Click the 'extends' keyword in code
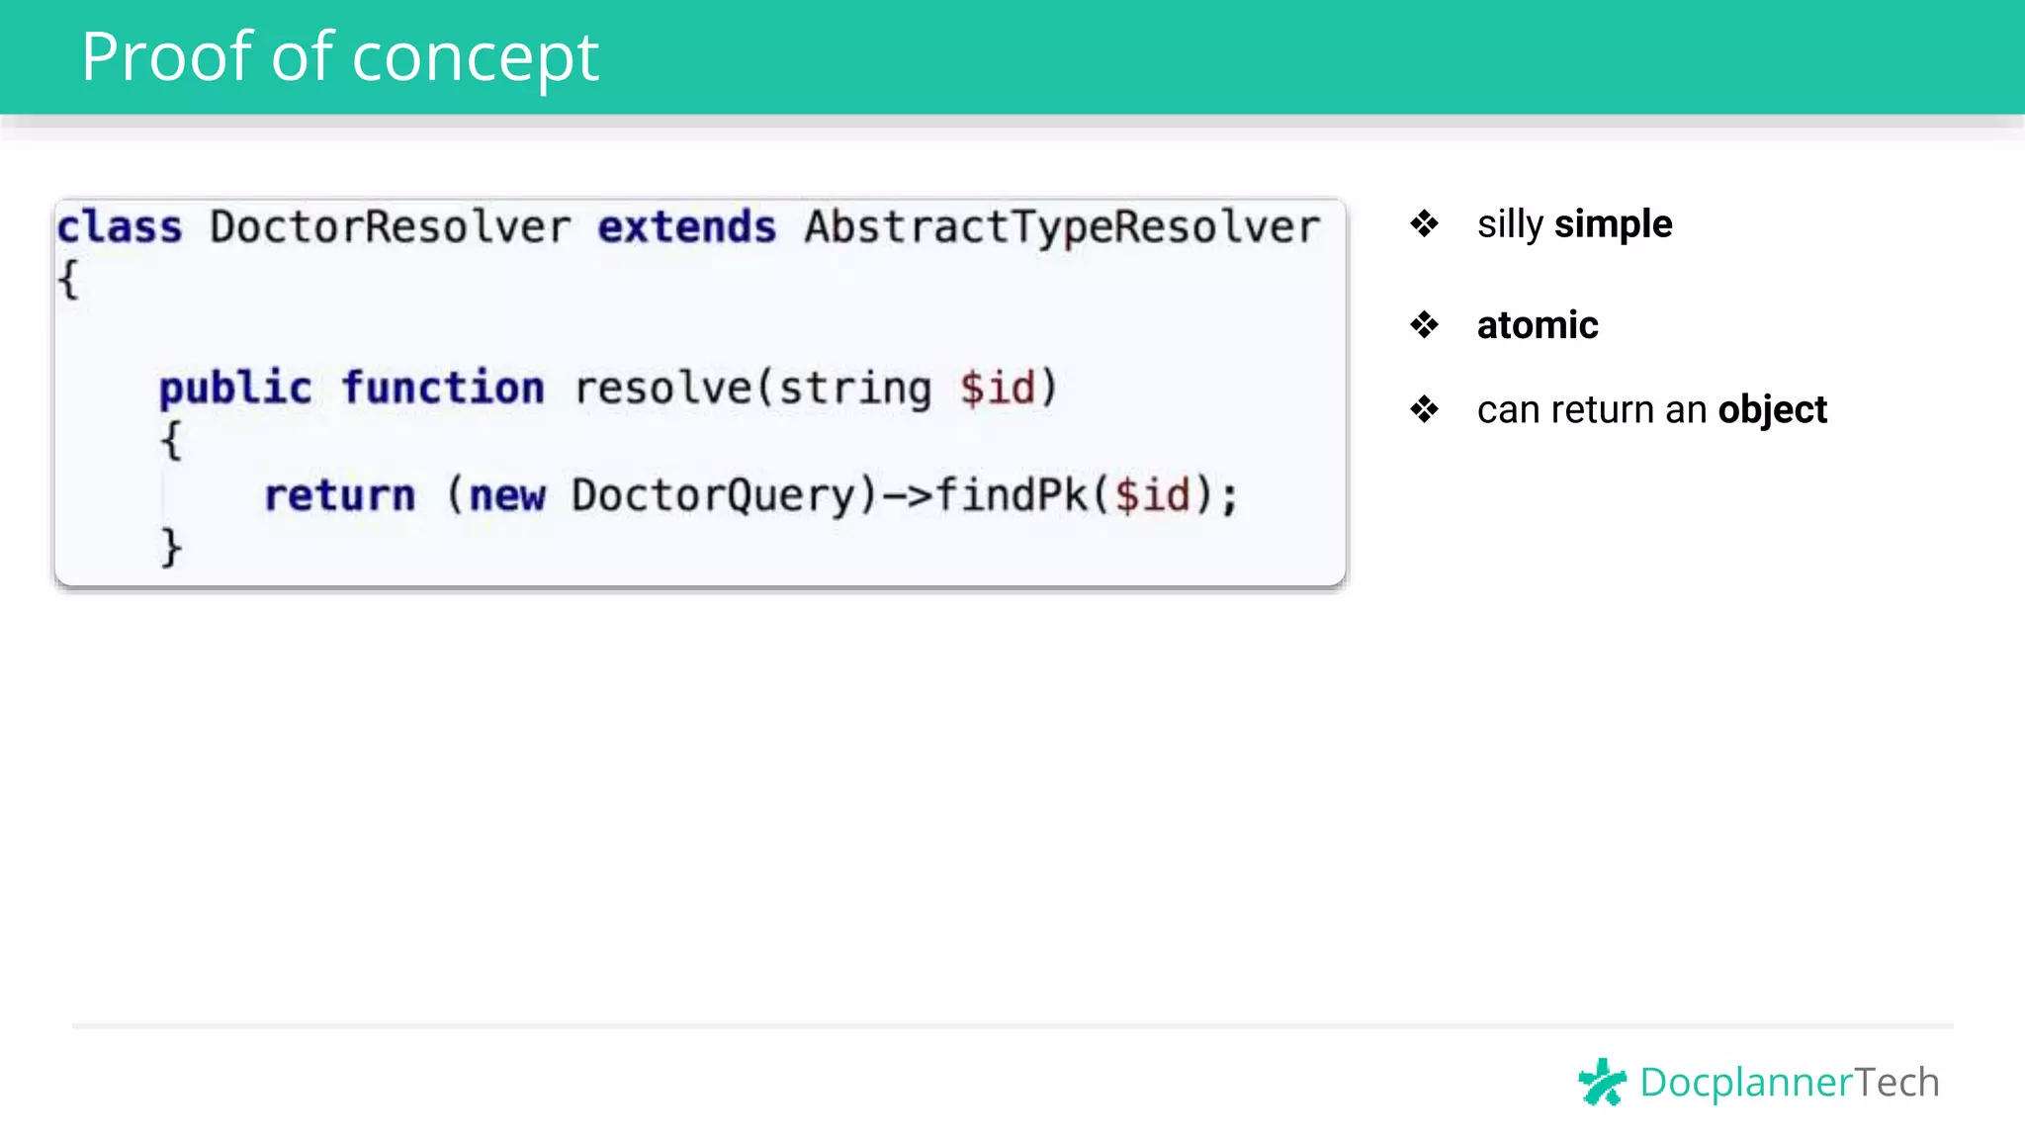This screenshot has width=2025, height=1139. (x=687, y=227)
